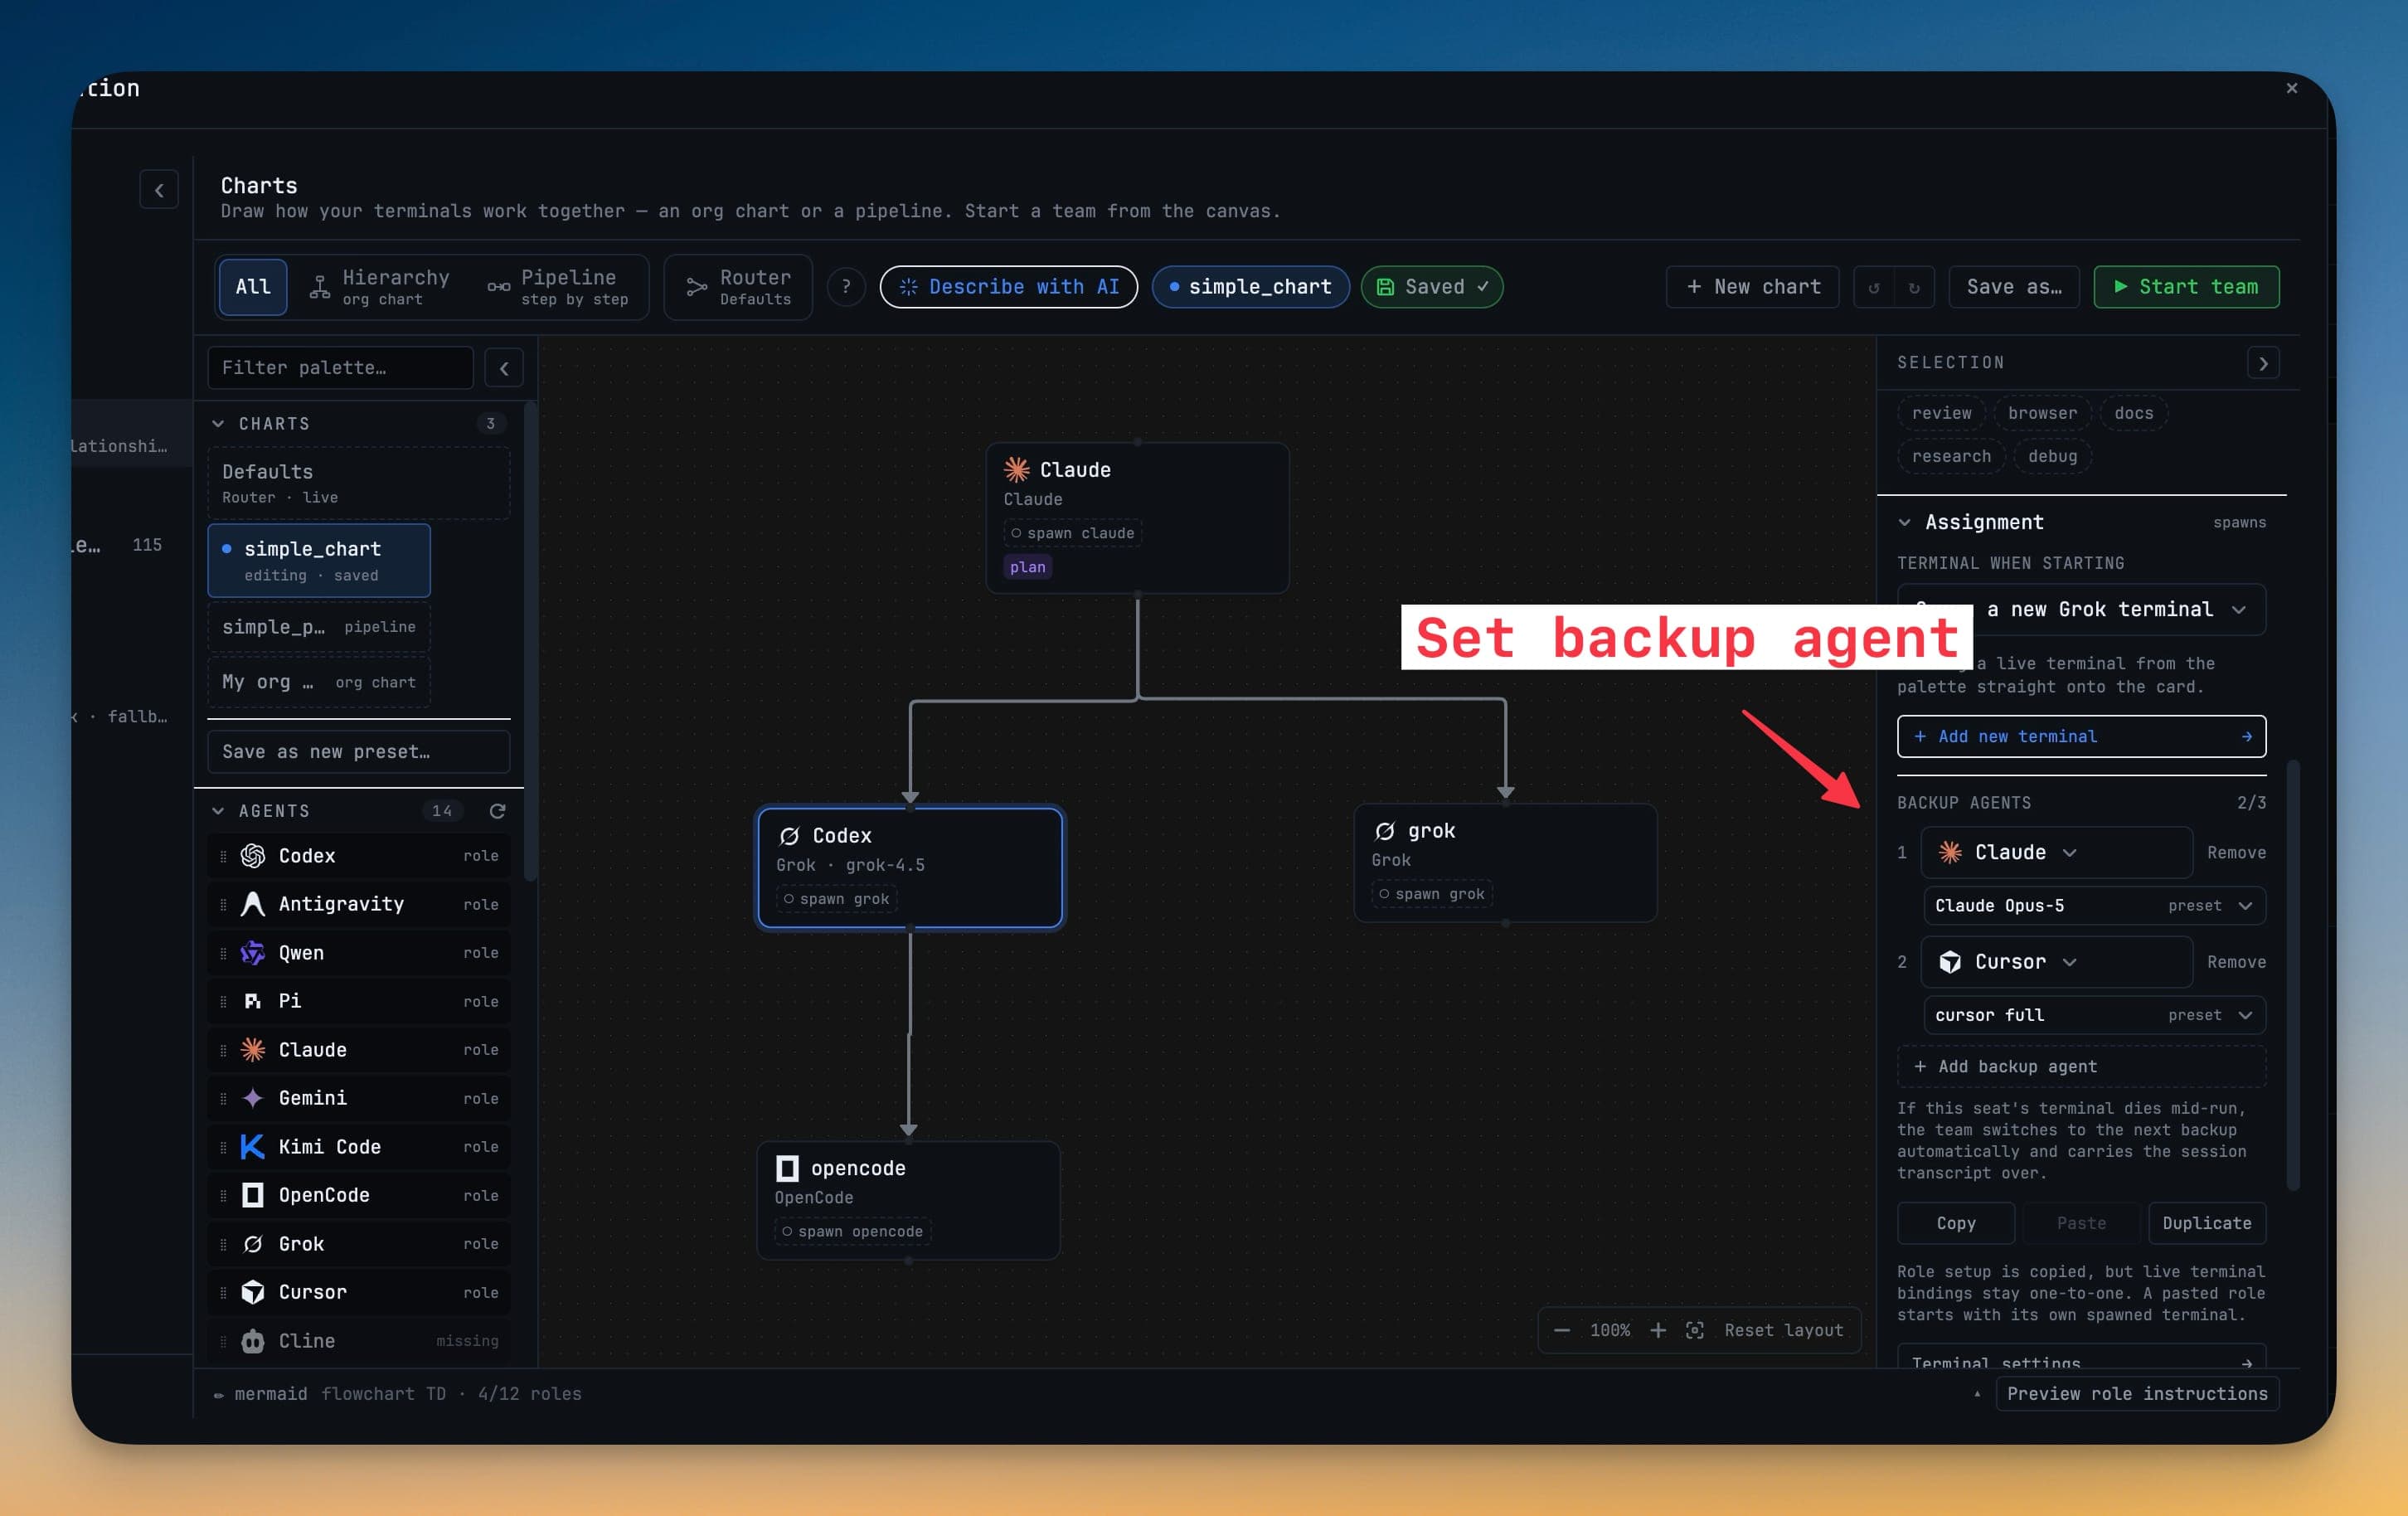Viewport: 2408px width, 1516px height.
Task: Toggle the browser tag chip
Action: [2042, 413]
